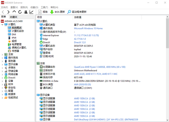Image resolution: width=169 pixels, height=122 pixels.
Task: Click the scrollbar up arrow
Action: point(167,17)
